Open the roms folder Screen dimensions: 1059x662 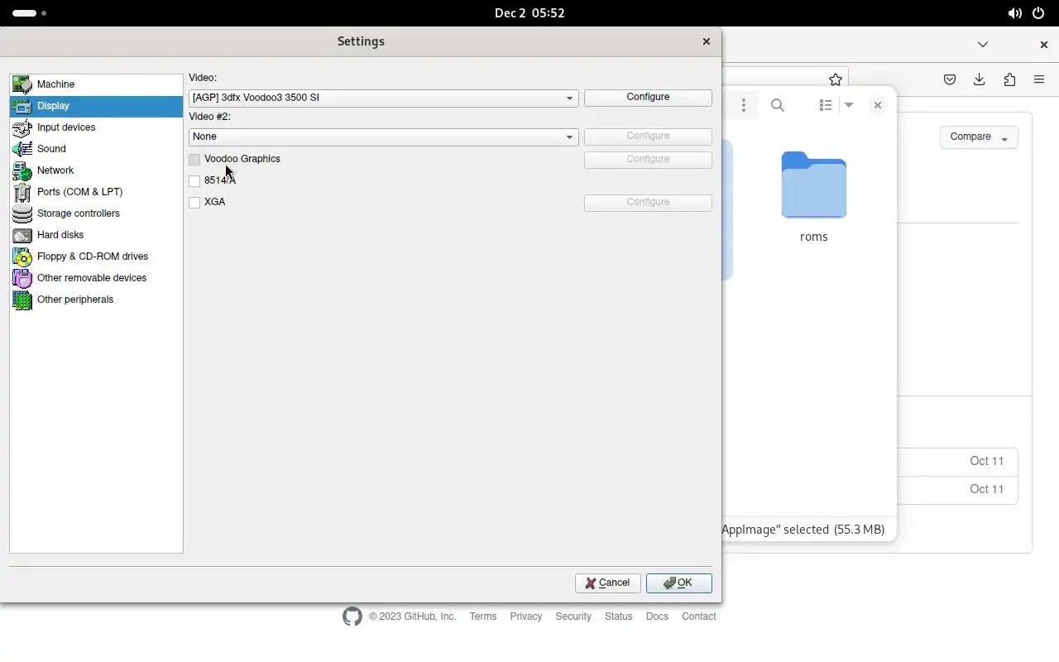click(814, 197)
